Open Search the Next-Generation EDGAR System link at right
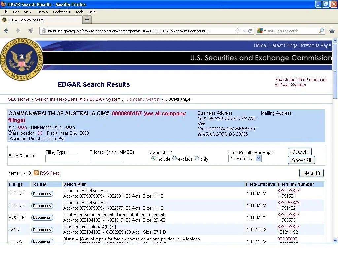Screen dimensions: 338x253 tap(301, 82)
